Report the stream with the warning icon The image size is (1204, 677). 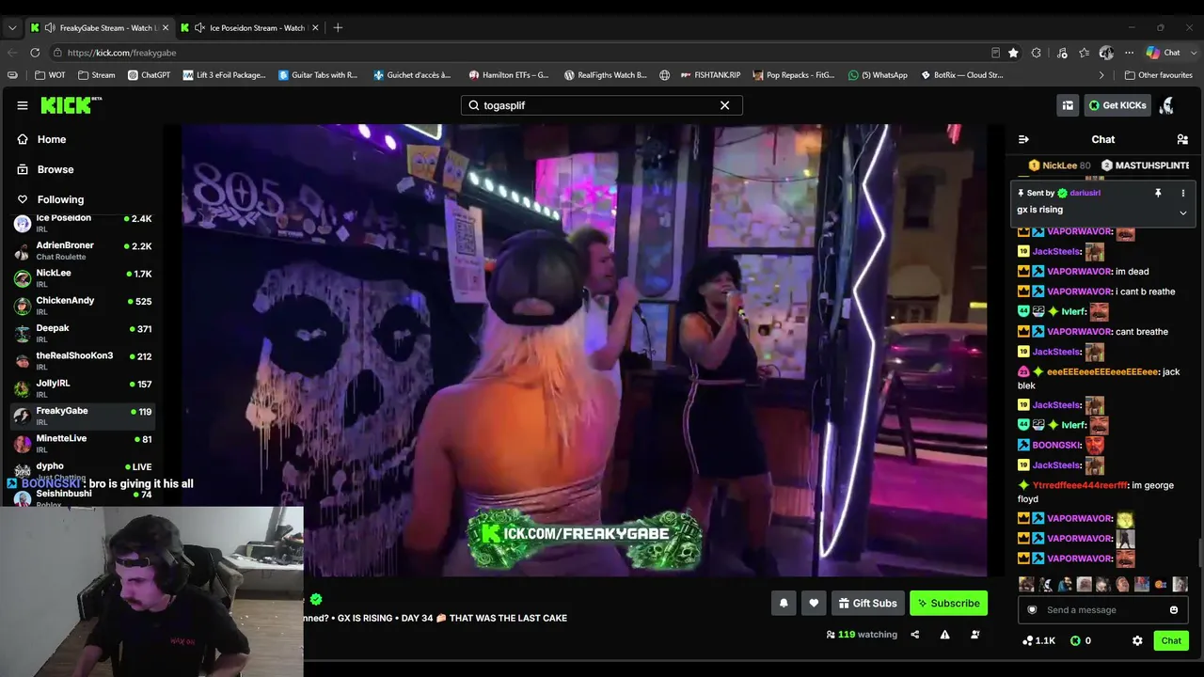click(x=944, y=635)
